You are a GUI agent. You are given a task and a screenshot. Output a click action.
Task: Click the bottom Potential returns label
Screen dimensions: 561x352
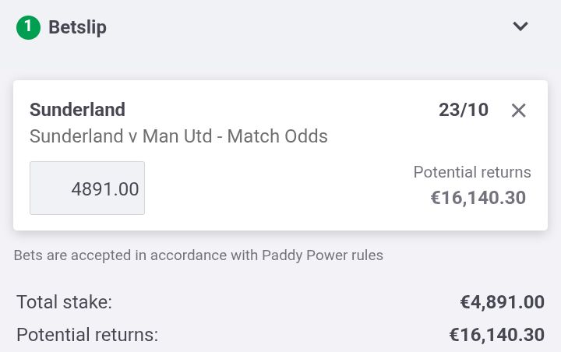(87, 335)
